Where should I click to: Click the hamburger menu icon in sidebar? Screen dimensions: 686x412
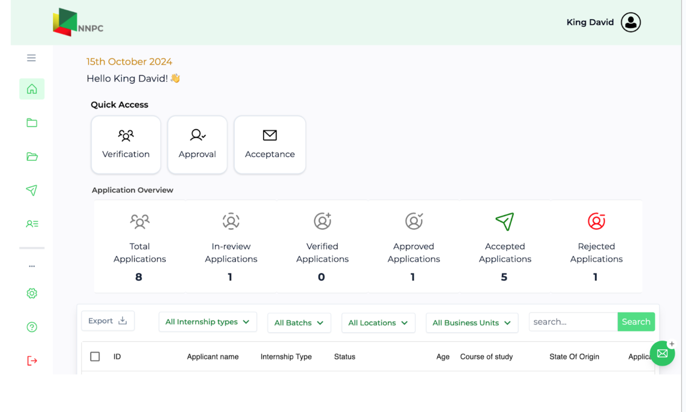[x=31, y=58]
